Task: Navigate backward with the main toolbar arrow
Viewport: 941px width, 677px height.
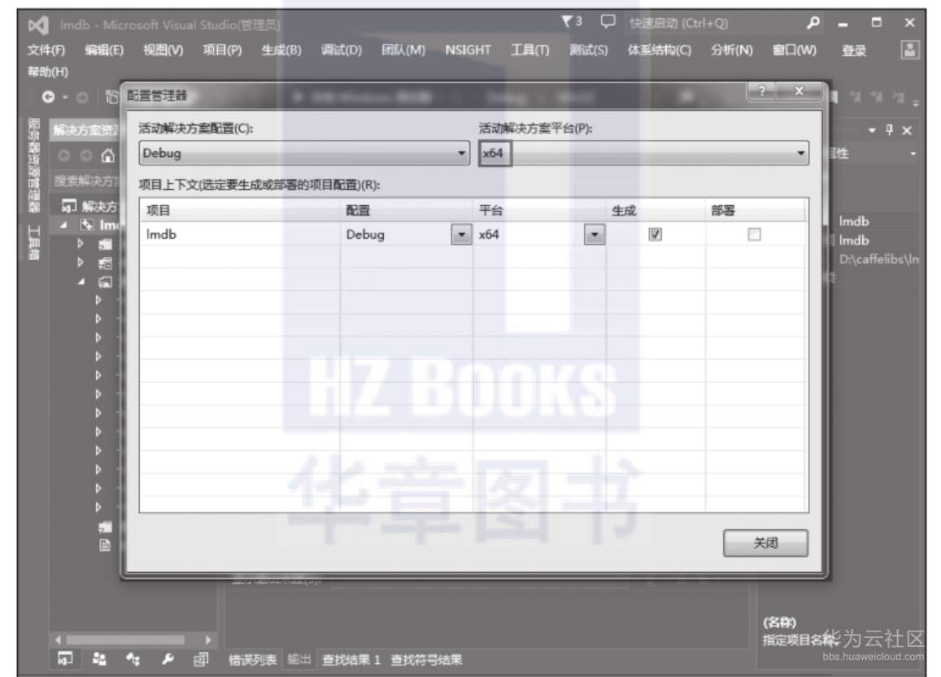Action: point(48,97)
